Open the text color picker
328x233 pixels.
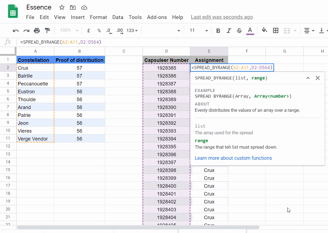pos(250,30)
